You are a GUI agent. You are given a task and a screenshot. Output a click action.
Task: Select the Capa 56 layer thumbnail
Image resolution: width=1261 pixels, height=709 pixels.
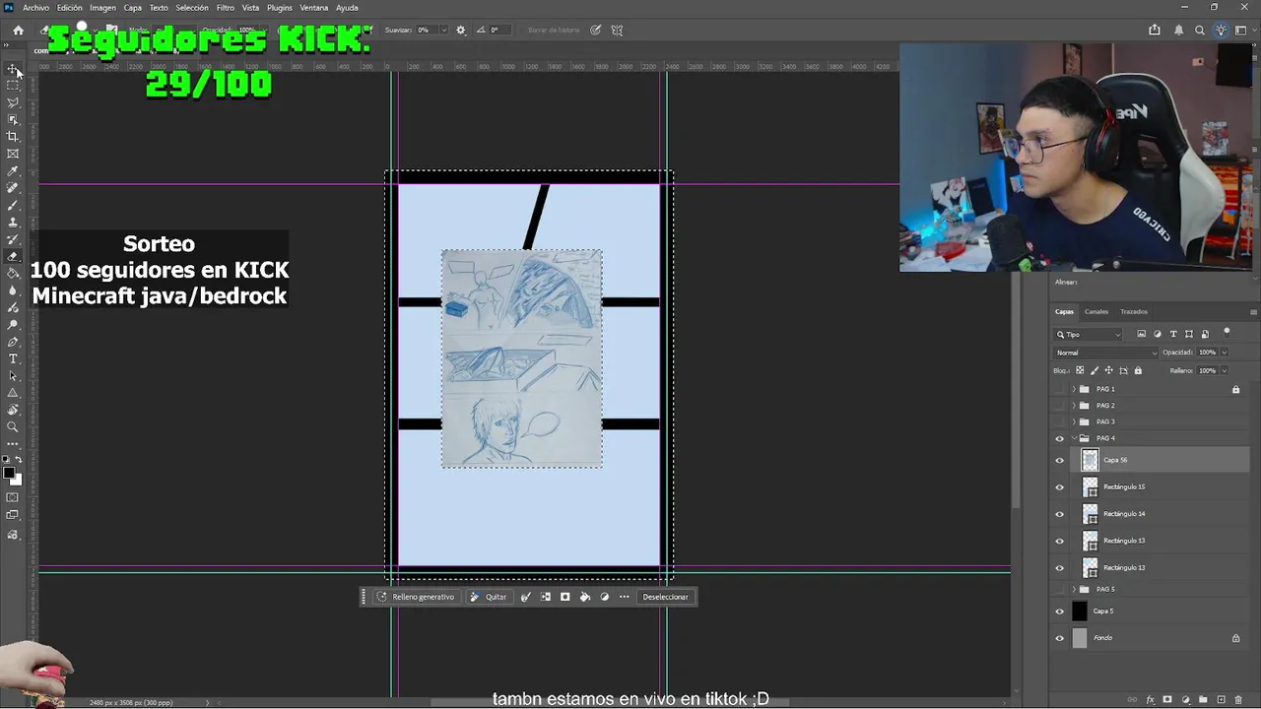point(1090,460)
